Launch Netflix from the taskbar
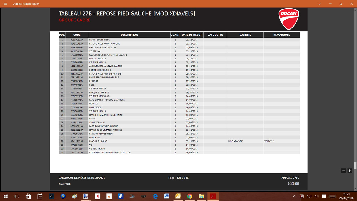Image resolution: width=357 pixels, height=201 pixels. [x=98, y=196]
